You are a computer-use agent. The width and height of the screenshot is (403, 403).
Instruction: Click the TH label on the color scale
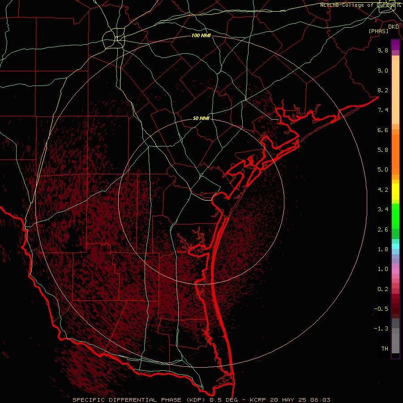pos(385,349)
